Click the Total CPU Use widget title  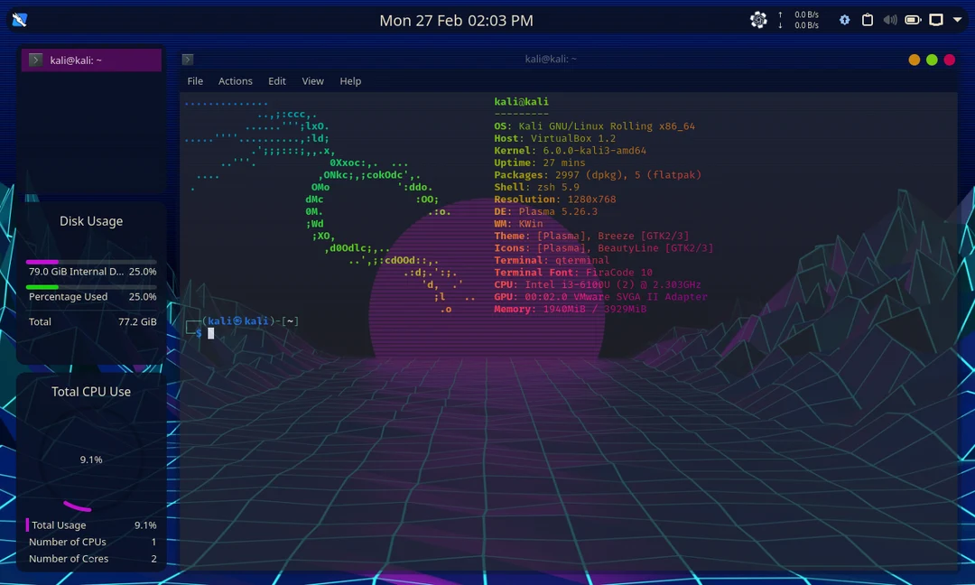click(x=90, y=392)
